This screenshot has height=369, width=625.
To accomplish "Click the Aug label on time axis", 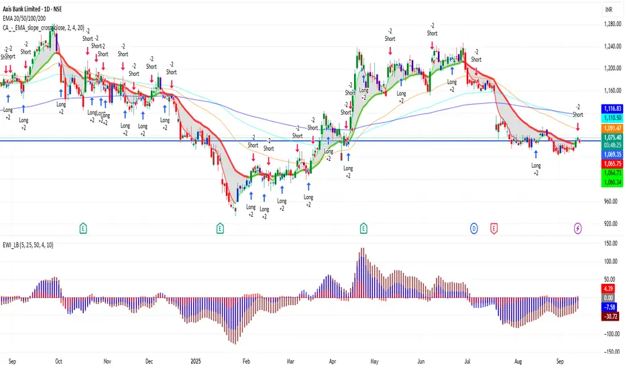I will point(518,362).
